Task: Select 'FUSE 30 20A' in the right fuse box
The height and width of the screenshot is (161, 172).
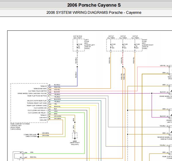Action: pyautogui.click(x=138, y=46)
